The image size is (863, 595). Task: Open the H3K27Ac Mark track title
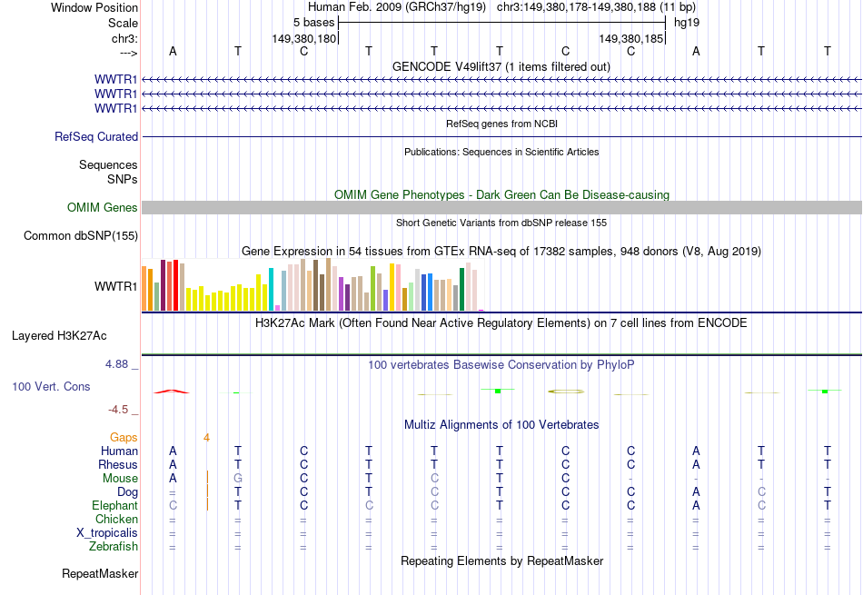coord(501,323)
